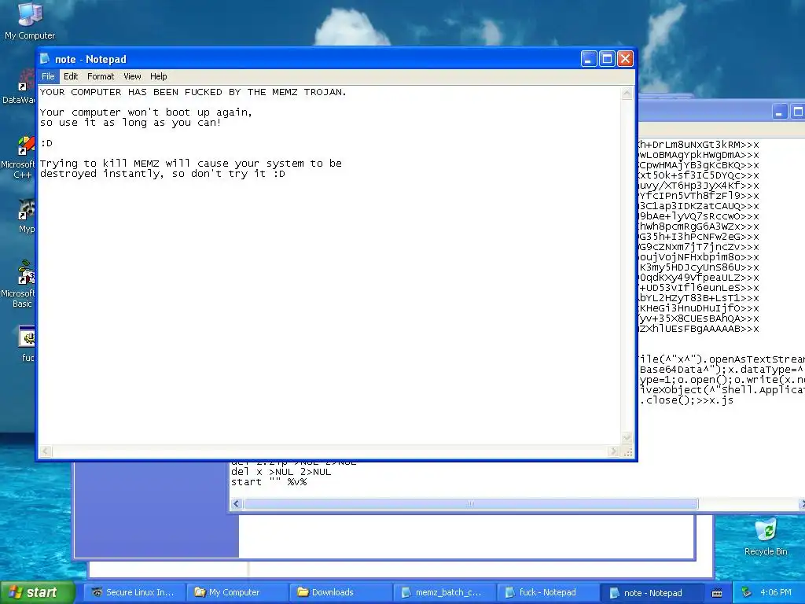
Task: Click the note Notepad scroll down arrow
Action: [x=627, y=438]
